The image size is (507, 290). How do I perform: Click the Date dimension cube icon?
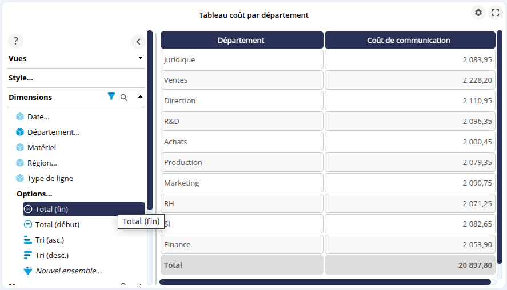coord(20,116)
